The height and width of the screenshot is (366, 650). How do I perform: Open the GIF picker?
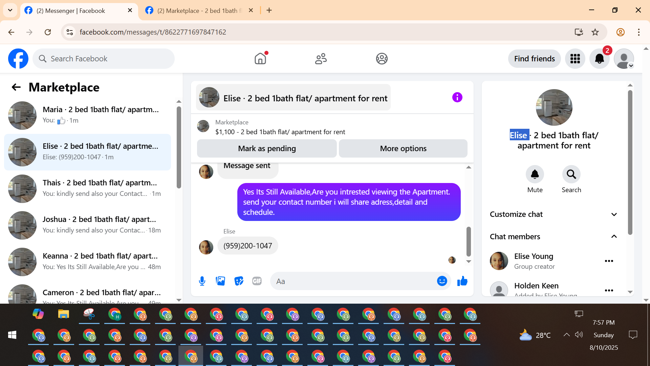(257, 281)
